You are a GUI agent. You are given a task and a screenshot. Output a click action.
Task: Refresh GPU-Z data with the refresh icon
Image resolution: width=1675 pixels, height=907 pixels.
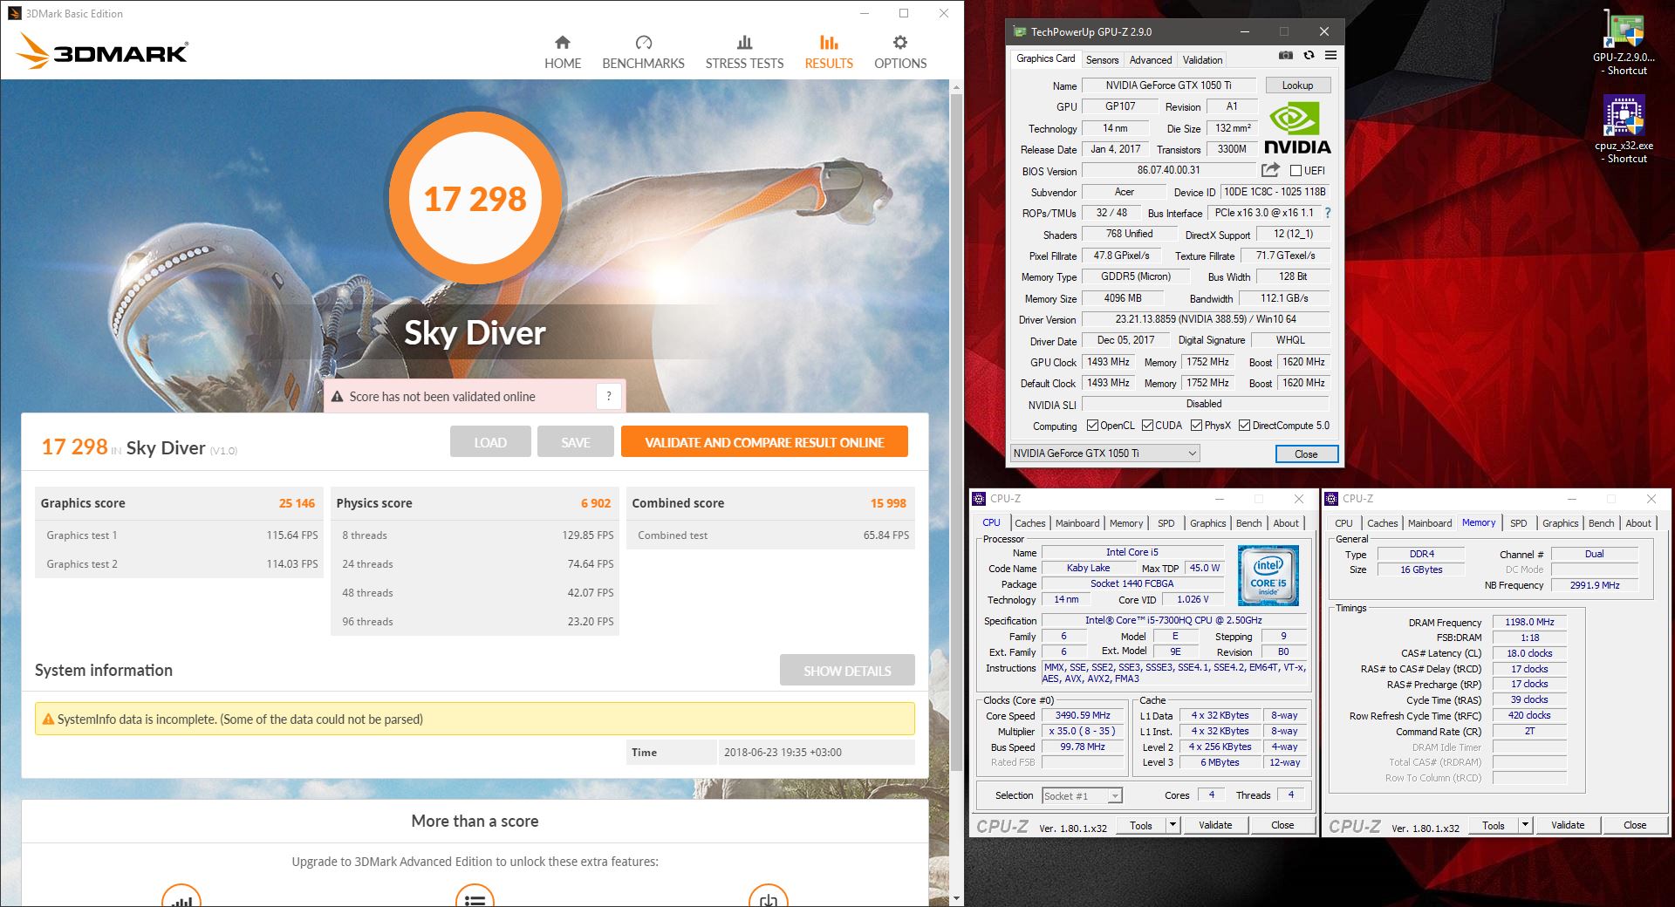pos(1309,55)
